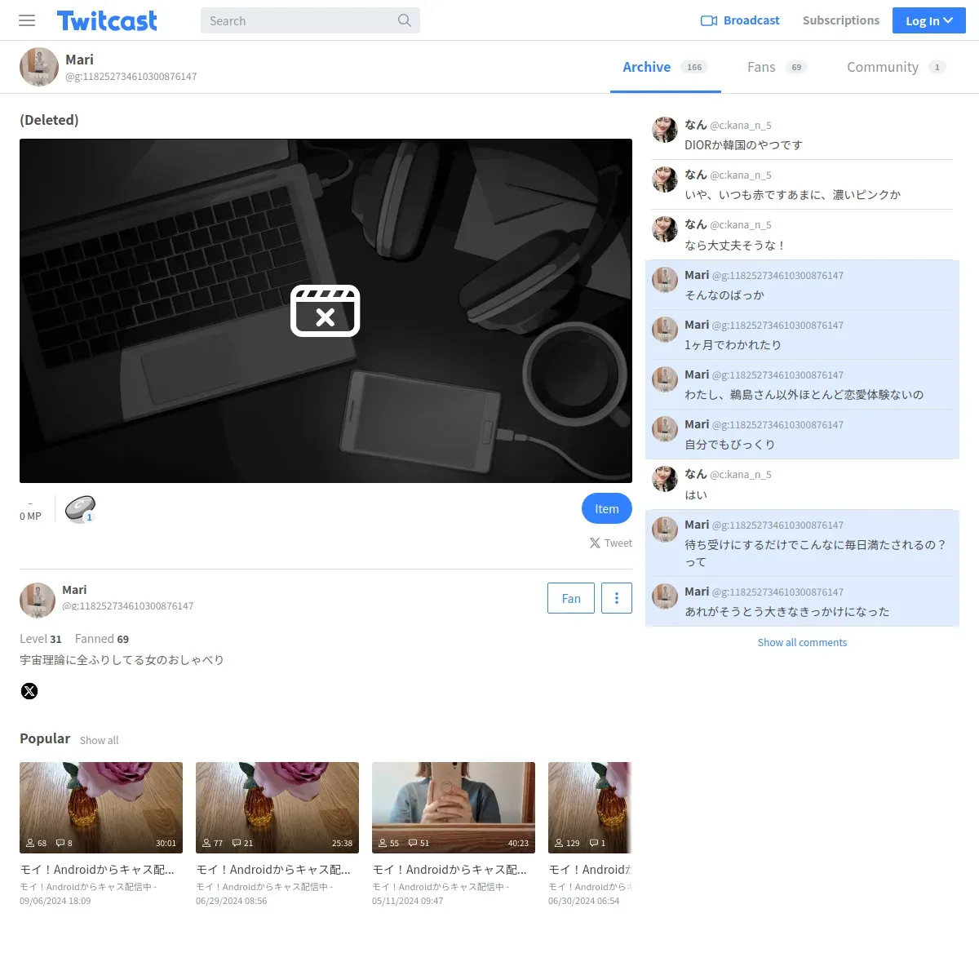Viewport: 979px width, 975px height.
Task: Click Mari avatar on 自分でもびっくり comment
Action: pos(665,429)
